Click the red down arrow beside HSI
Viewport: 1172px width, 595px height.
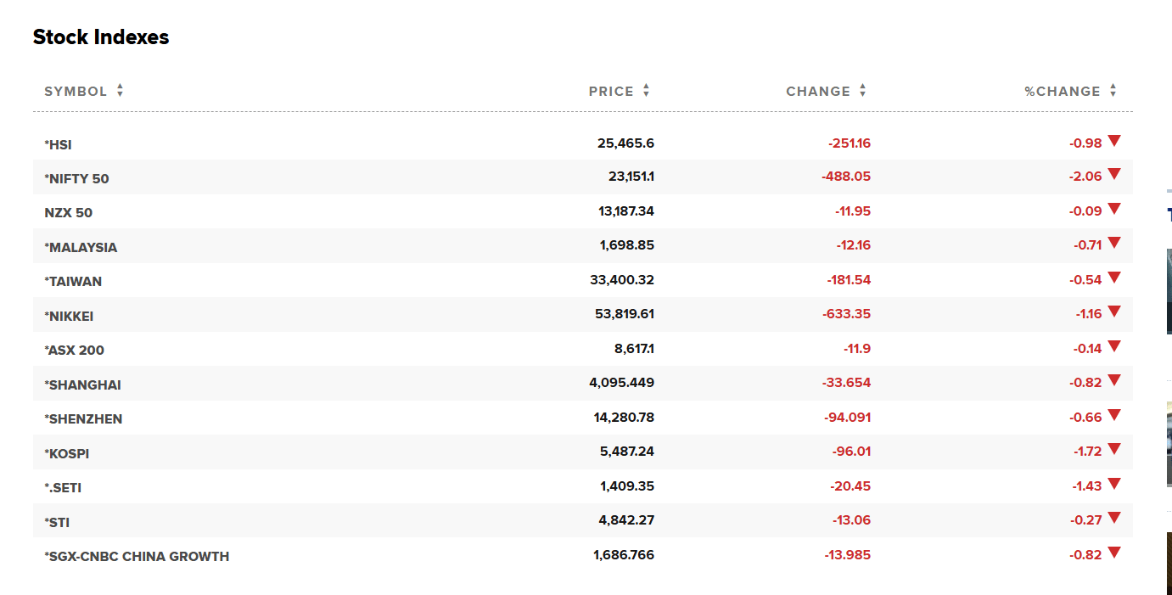[1114, 141]
